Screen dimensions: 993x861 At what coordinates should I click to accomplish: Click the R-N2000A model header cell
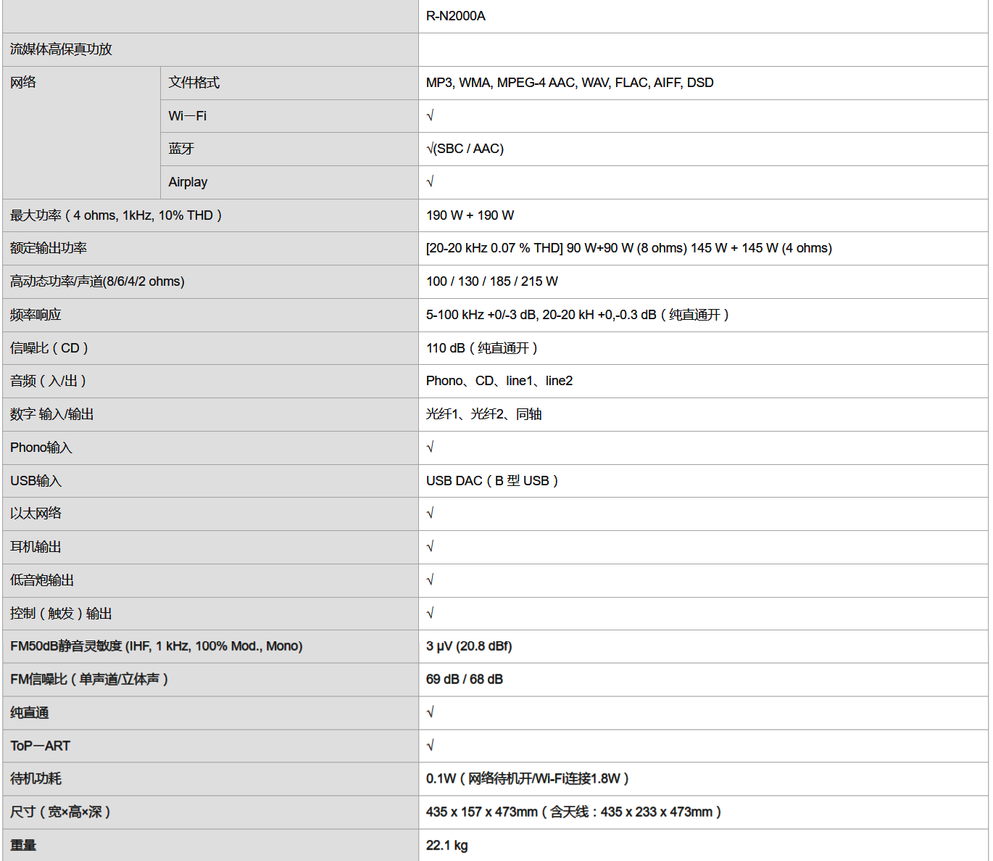456,16
